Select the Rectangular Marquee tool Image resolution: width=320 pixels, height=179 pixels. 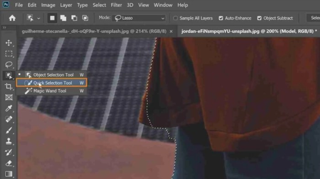(x=9, y=53)
